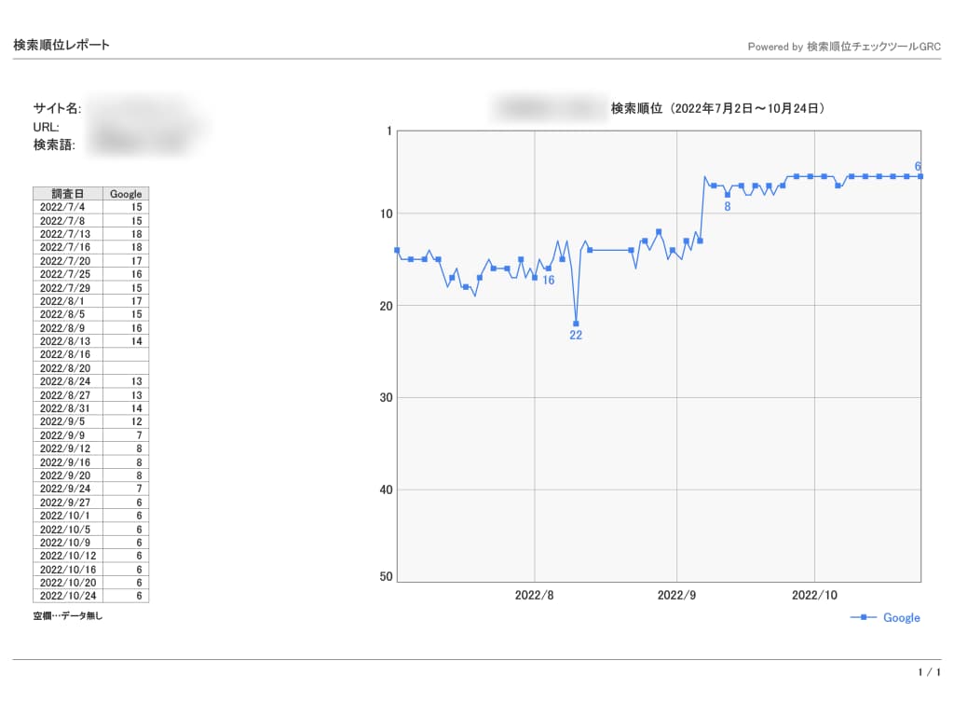The image size is (954, 716).
Task: Select the 2022/8/20 date cell
Action: (67, 367)
